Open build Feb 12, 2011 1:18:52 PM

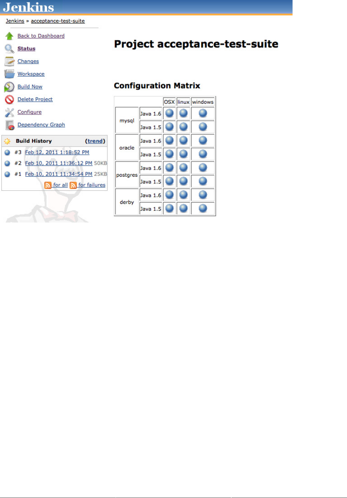pyautogui.click(x=57, y=153)
